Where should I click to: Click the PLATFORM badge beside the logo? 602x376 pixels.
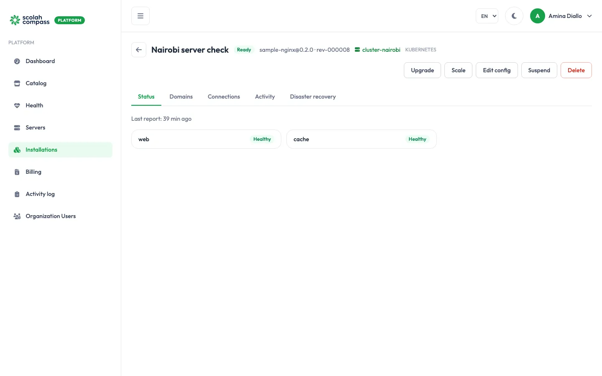tap(69, 20)
